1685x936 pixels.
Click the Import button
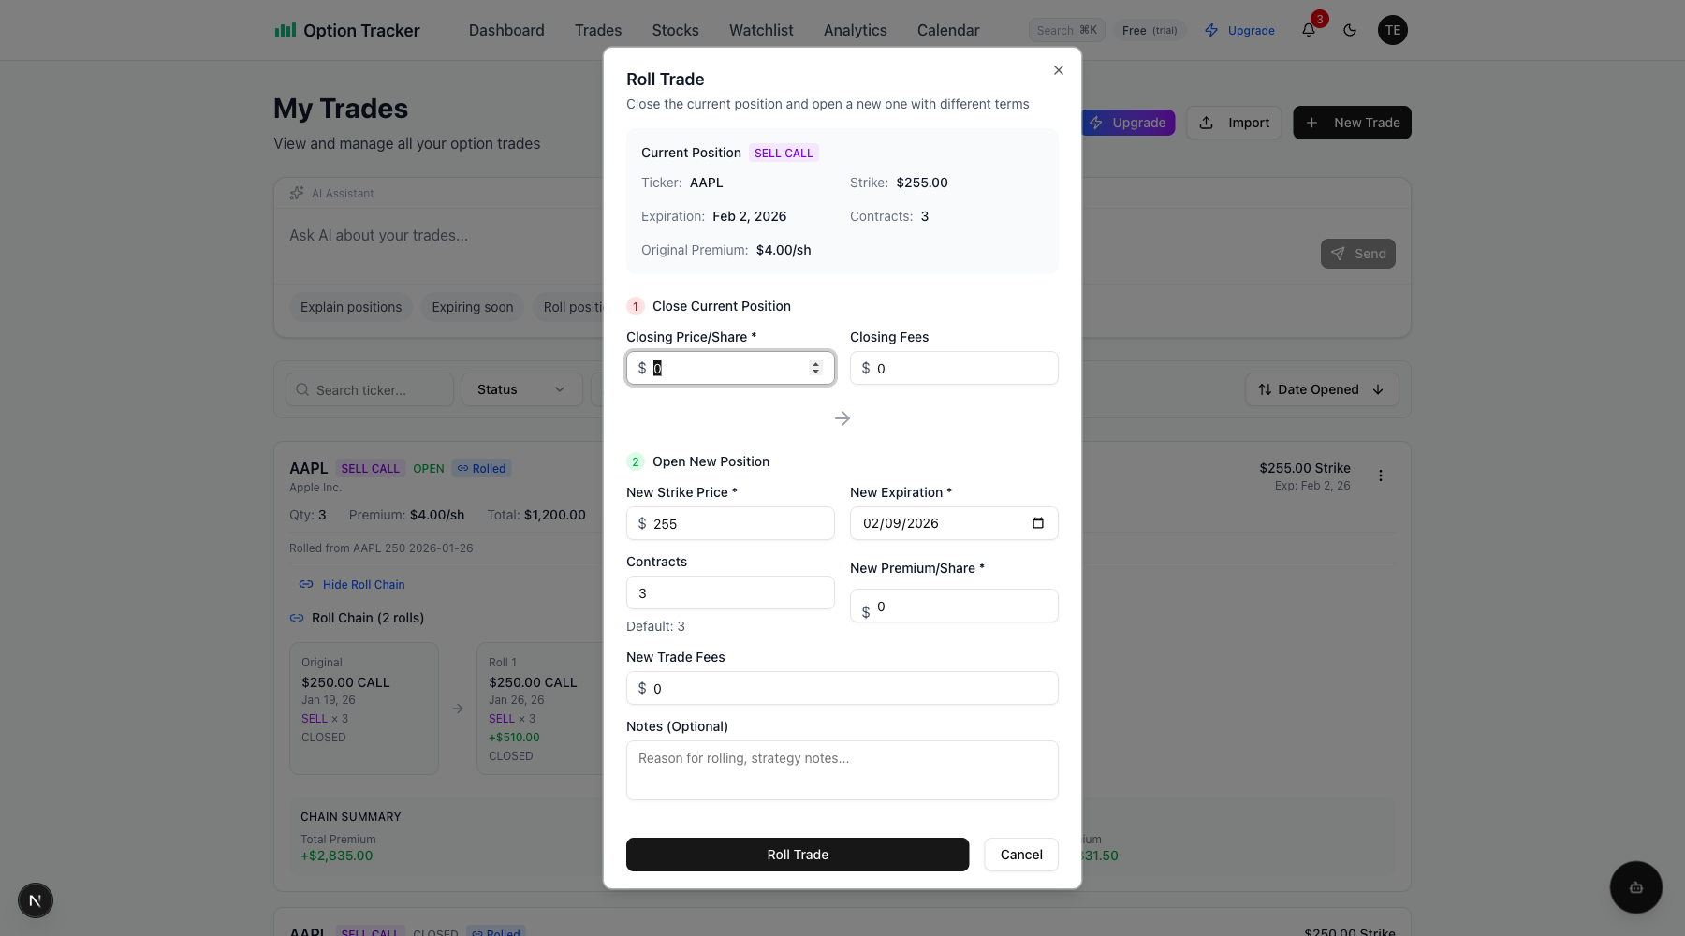1235,123
